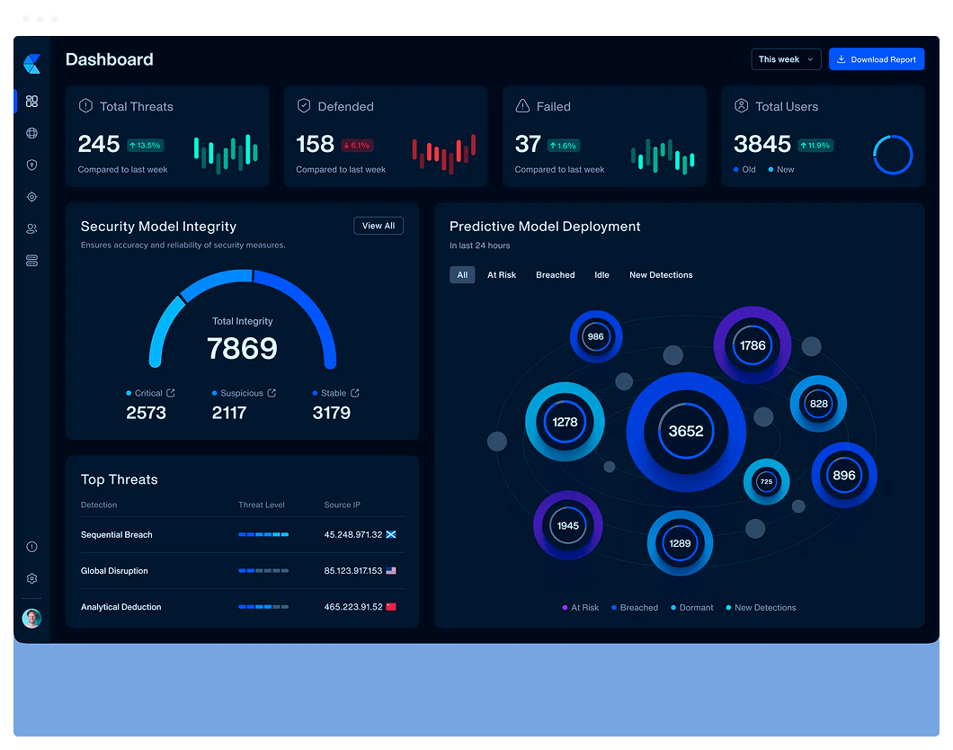Select the 3652 center bubble
953x750 pixels.
tap(686, 432)
